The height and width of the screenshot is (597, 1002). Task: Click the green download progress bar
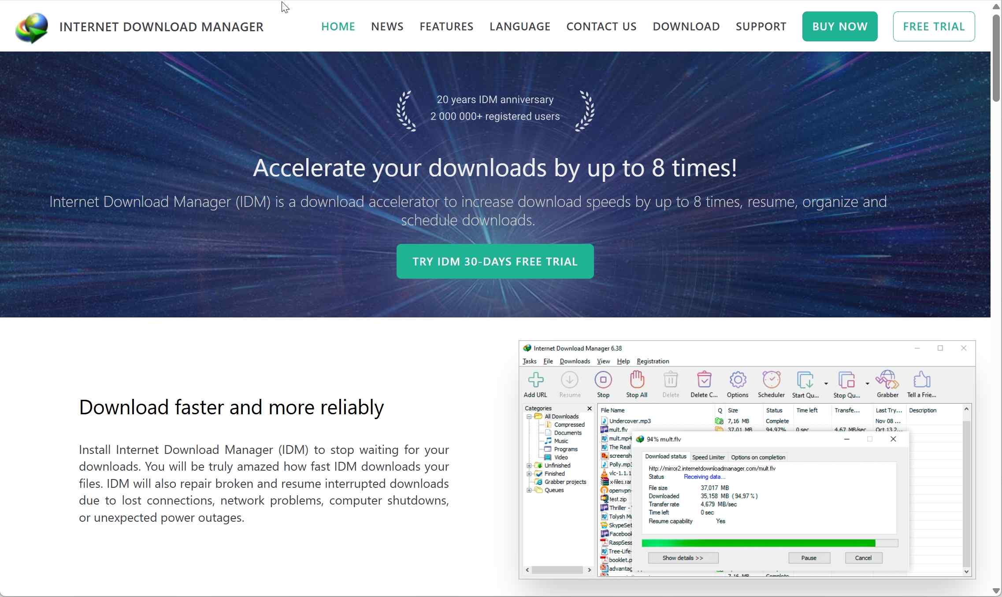758,543
